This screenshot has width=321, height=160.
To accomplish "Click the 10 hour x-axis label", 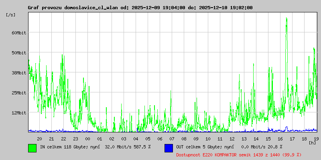I will point(208,139).
